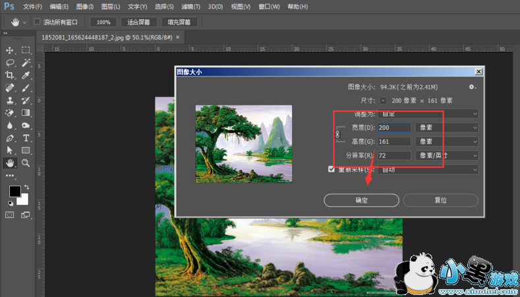The height and width of the screenshot is (297, 520).
Task: Uncheck the 重新采样 checkbox
Action: click(x=331, y=169)
